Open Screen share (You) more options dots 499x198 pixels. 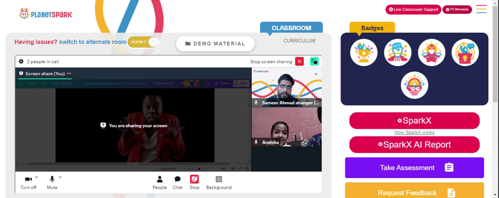(x=69, y=73)
